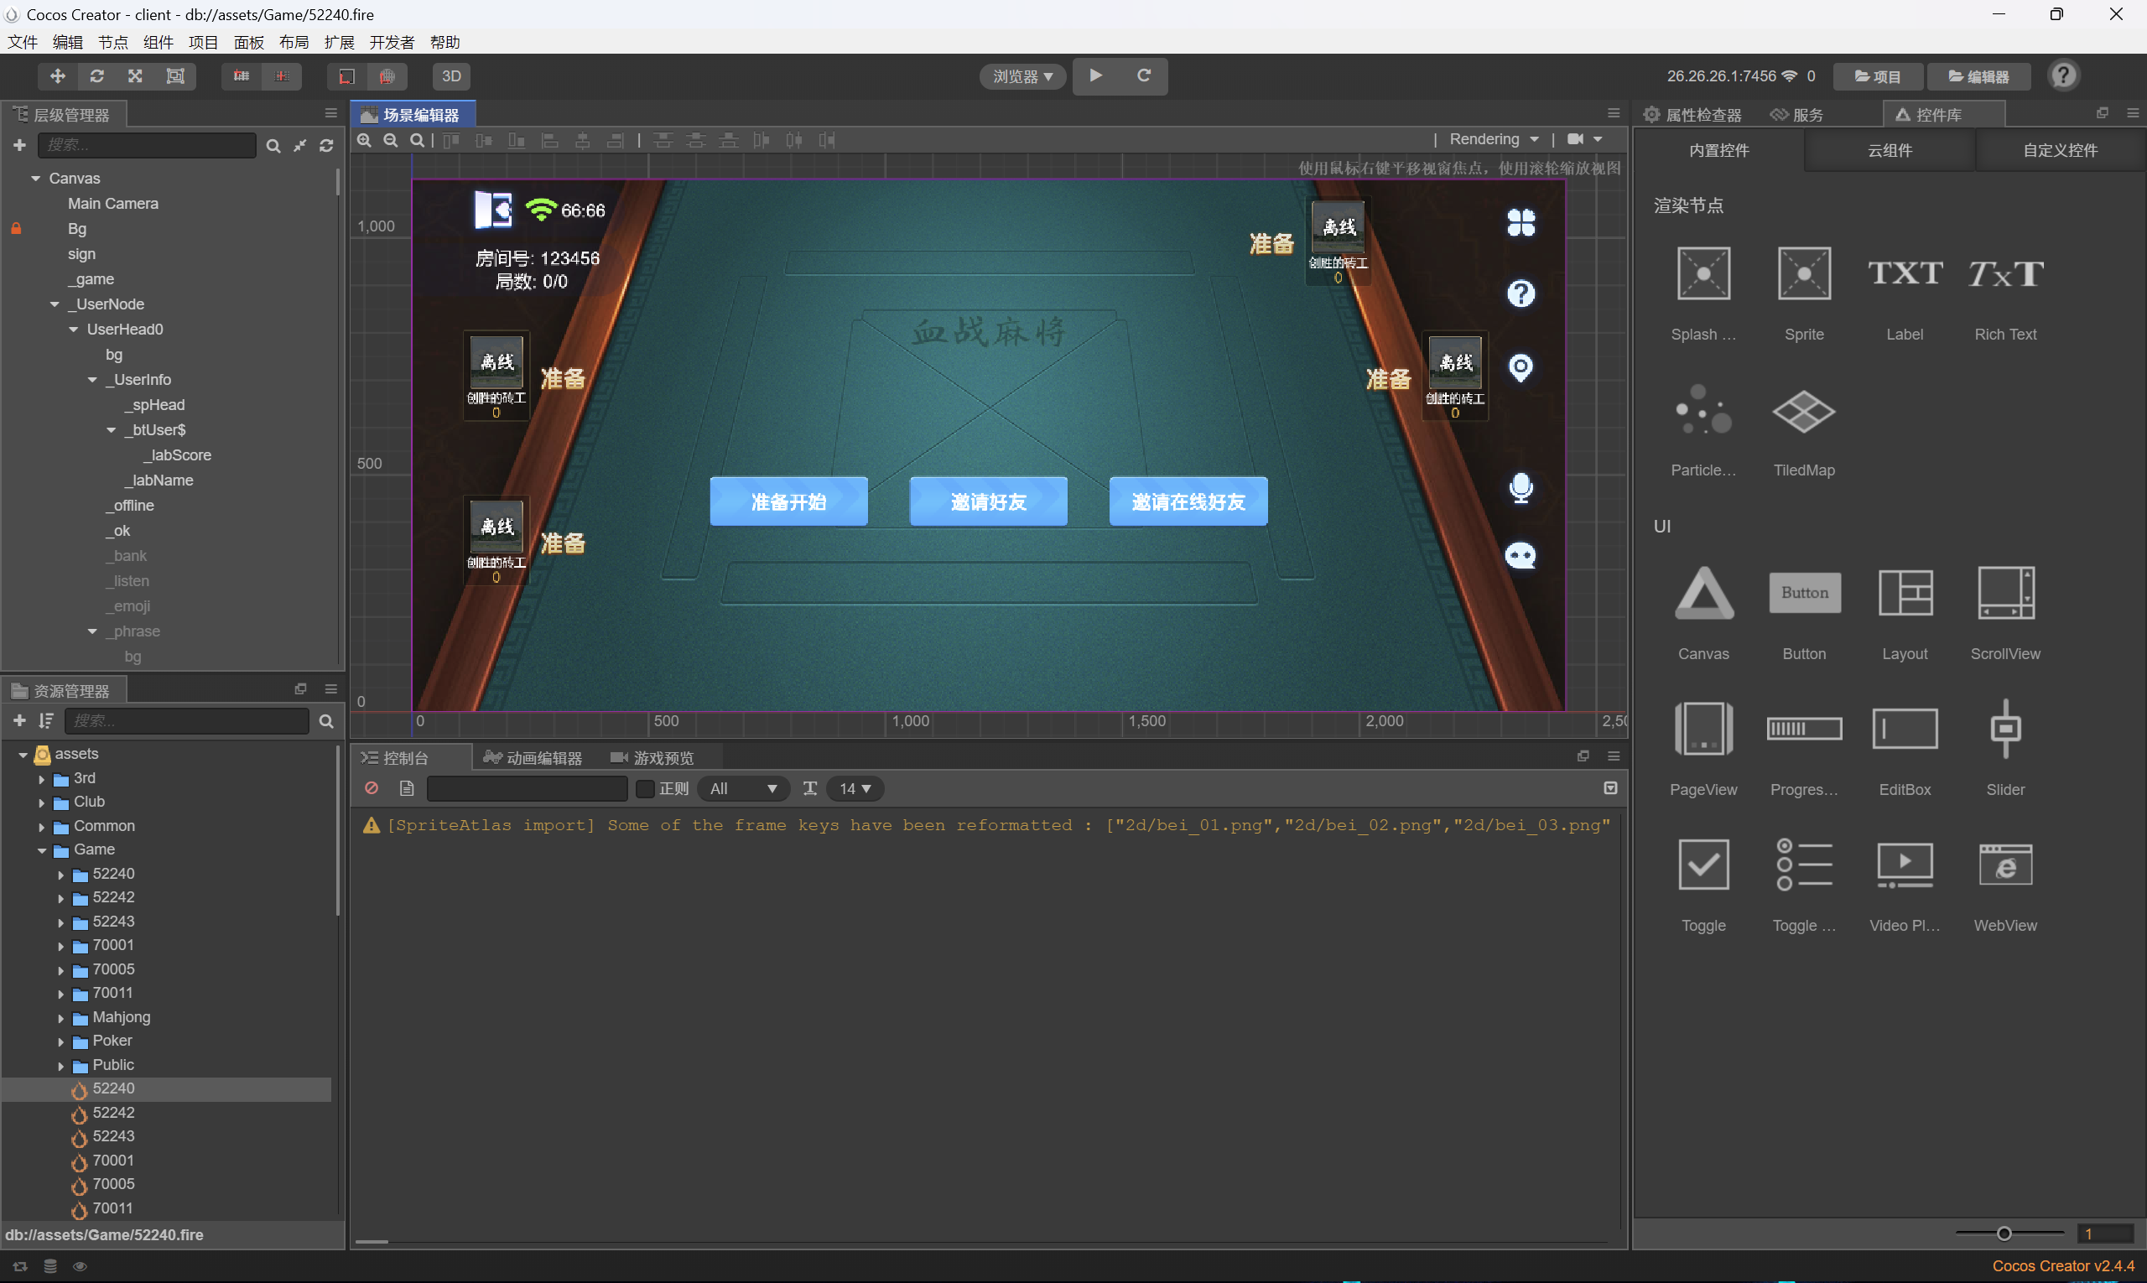Clear the console log
Image resolution: width=2147 pixels, height=1283 pixels.
pyautogui.click(x=372, y=788)
